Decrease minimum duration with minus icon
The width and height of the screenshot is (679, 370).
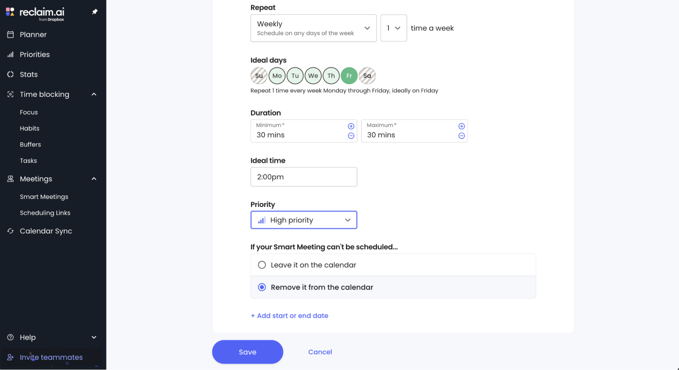[351, 136]
